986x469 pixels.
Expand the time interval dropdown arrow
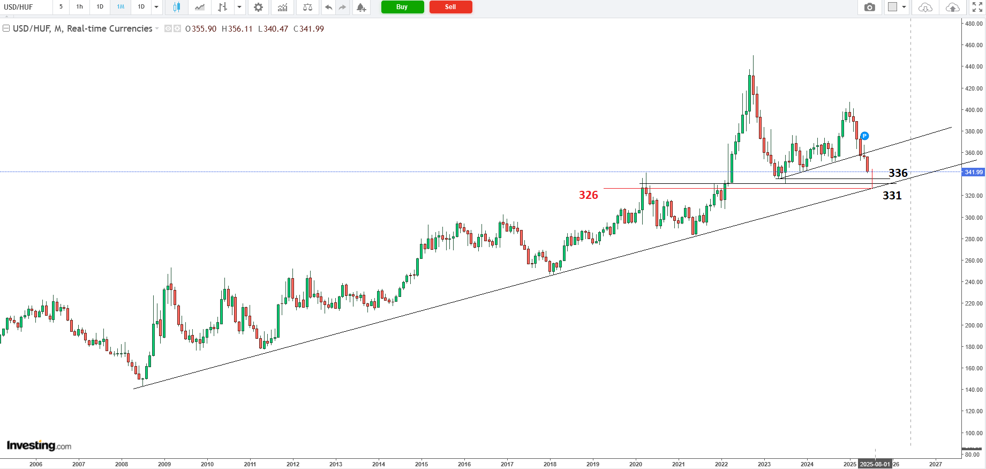coord(156,7)
